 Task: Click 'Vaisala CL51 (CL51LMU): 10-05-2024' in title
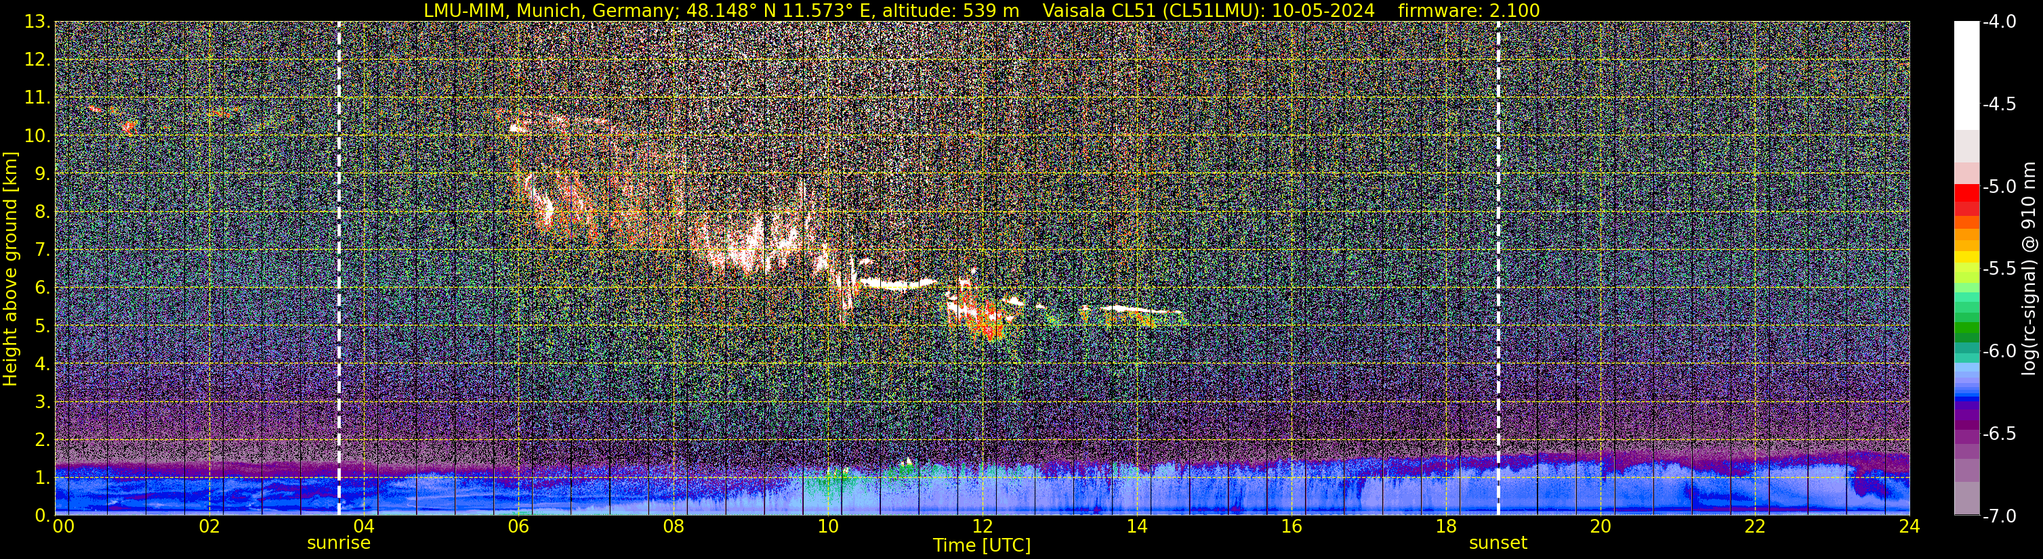[1208, 10]
